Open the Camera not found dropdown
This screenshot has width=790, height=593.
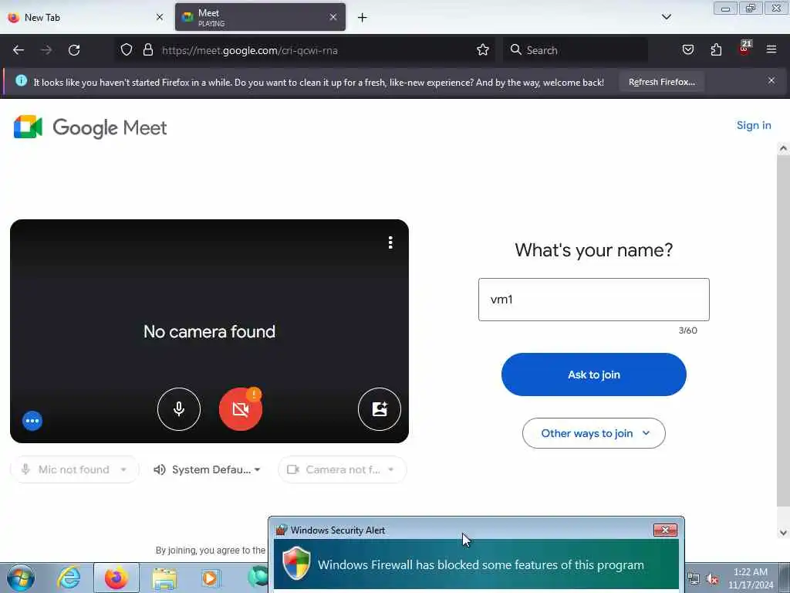[342, 469]
